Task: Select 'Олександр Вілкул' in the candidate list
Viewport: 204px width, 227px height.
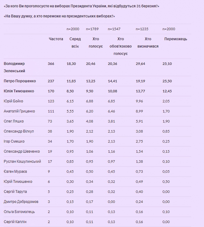Action: tap(18, 131)
